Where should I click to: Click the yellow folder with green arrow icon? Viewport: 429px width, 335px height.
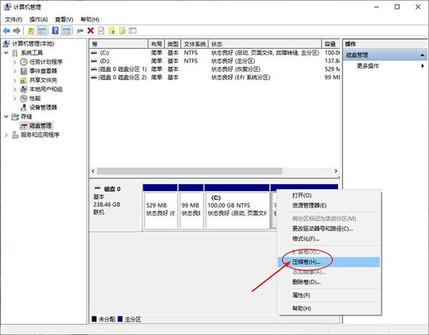[112, 31]
